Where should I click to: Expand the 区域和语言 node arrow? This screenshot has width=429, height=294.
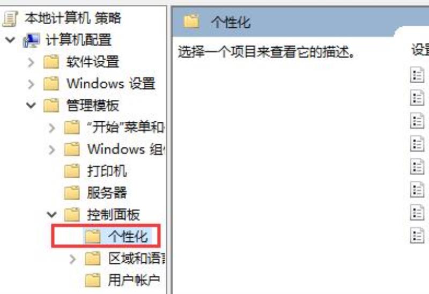(x=72, y=259)
